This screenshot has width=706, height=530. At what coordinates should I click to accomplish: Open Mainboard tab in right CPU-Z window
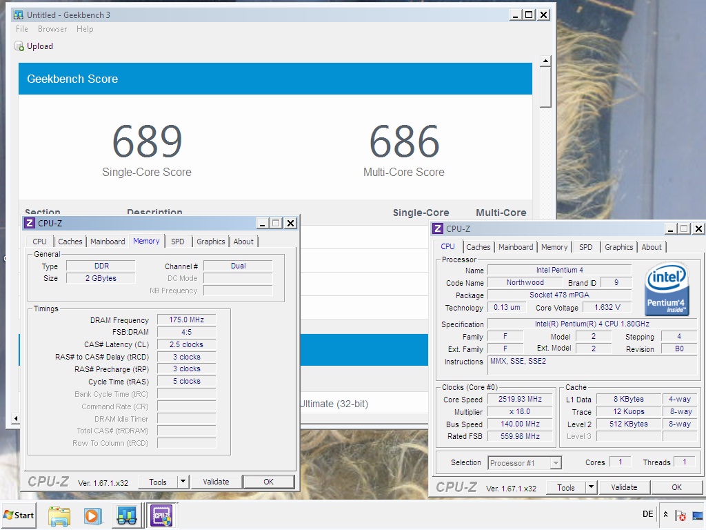point(516,247)
